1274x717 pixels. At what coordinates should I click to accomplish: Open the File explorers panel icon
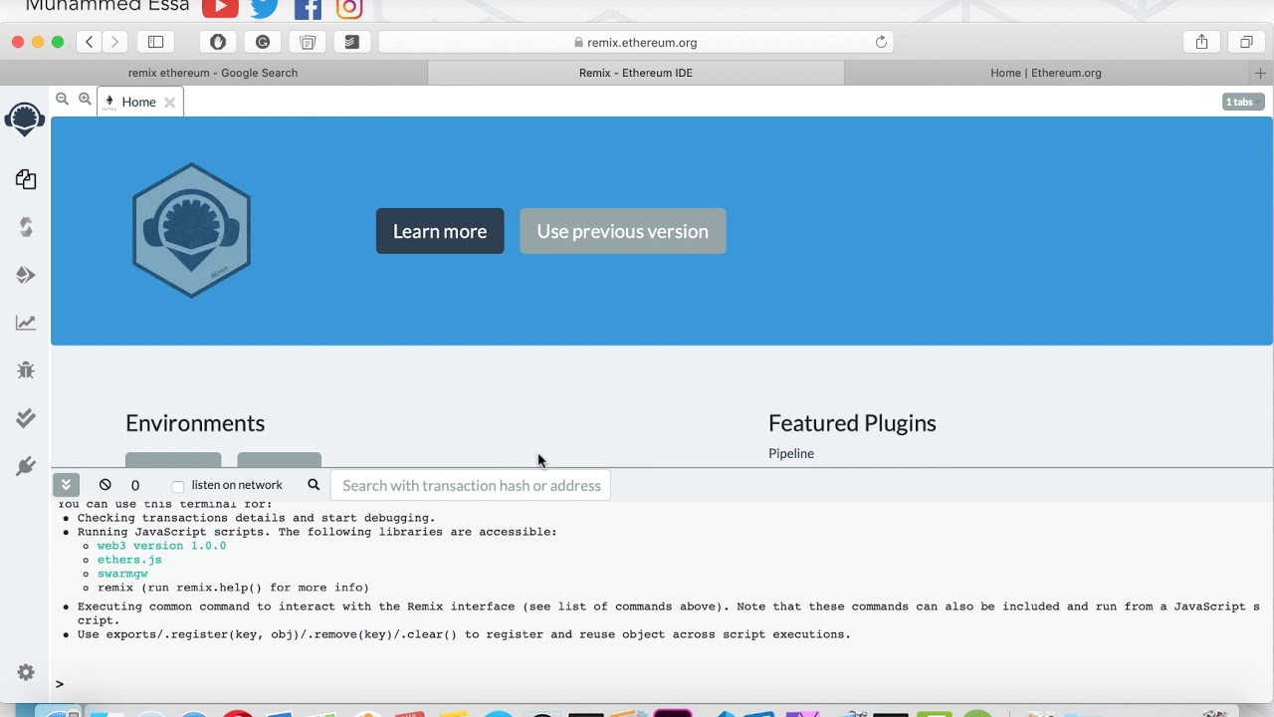coord(26,179)
